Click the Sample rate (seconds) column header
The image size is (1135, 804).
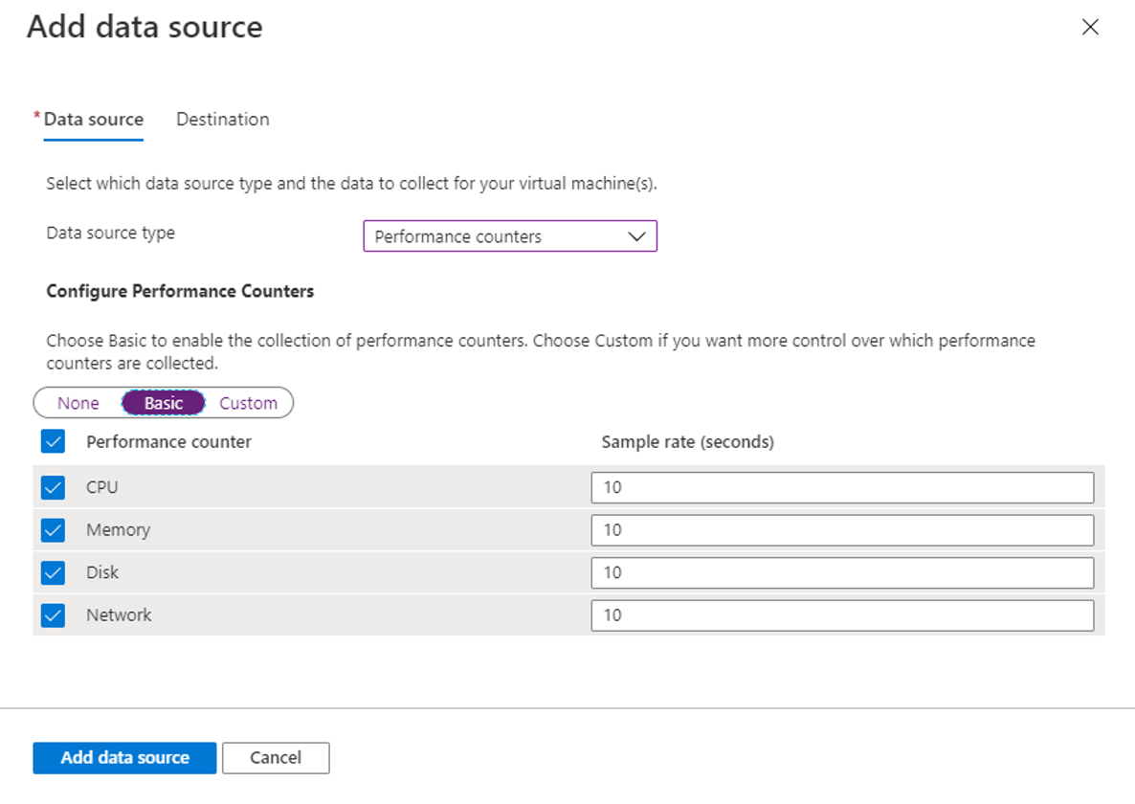coord(687,442)
